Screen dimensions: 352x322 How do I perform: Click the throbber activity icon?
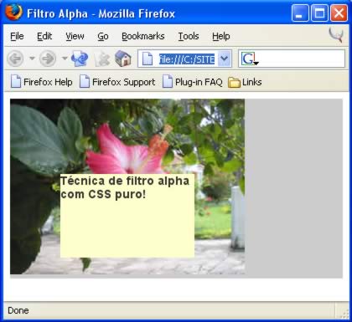(336, 35)
